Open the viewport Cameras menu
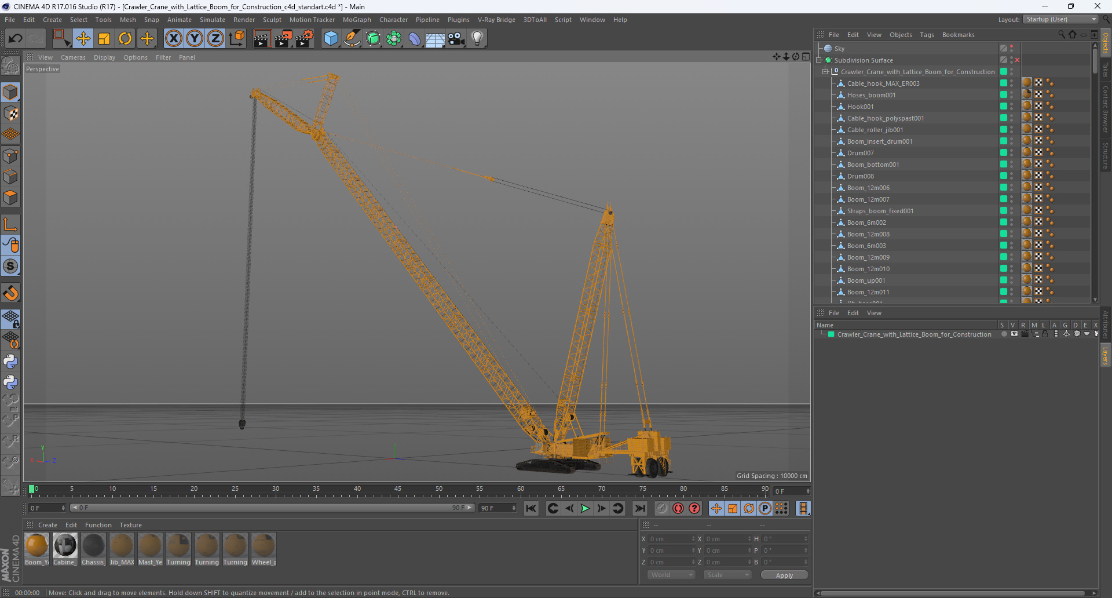Screen dimensions: 1112x598 (x=73, y=57)
